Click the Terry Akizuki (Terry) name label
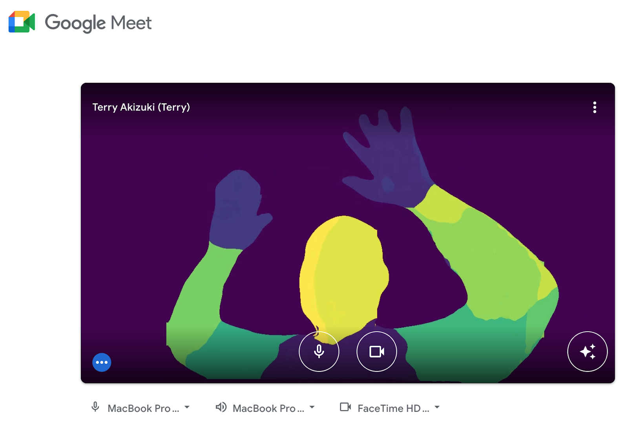628x422 pixels. click(x=141, y=107)
